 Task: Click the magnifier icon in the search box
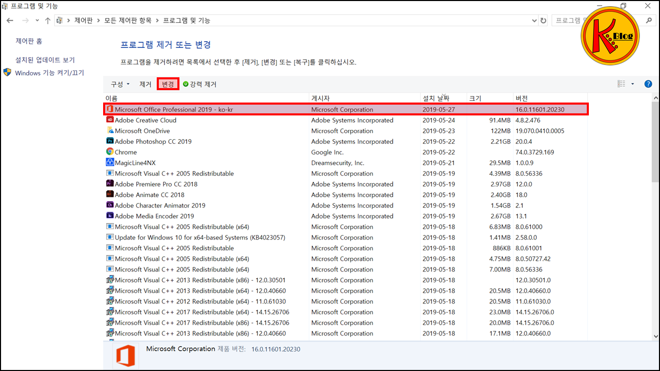(x=649, y=21)
